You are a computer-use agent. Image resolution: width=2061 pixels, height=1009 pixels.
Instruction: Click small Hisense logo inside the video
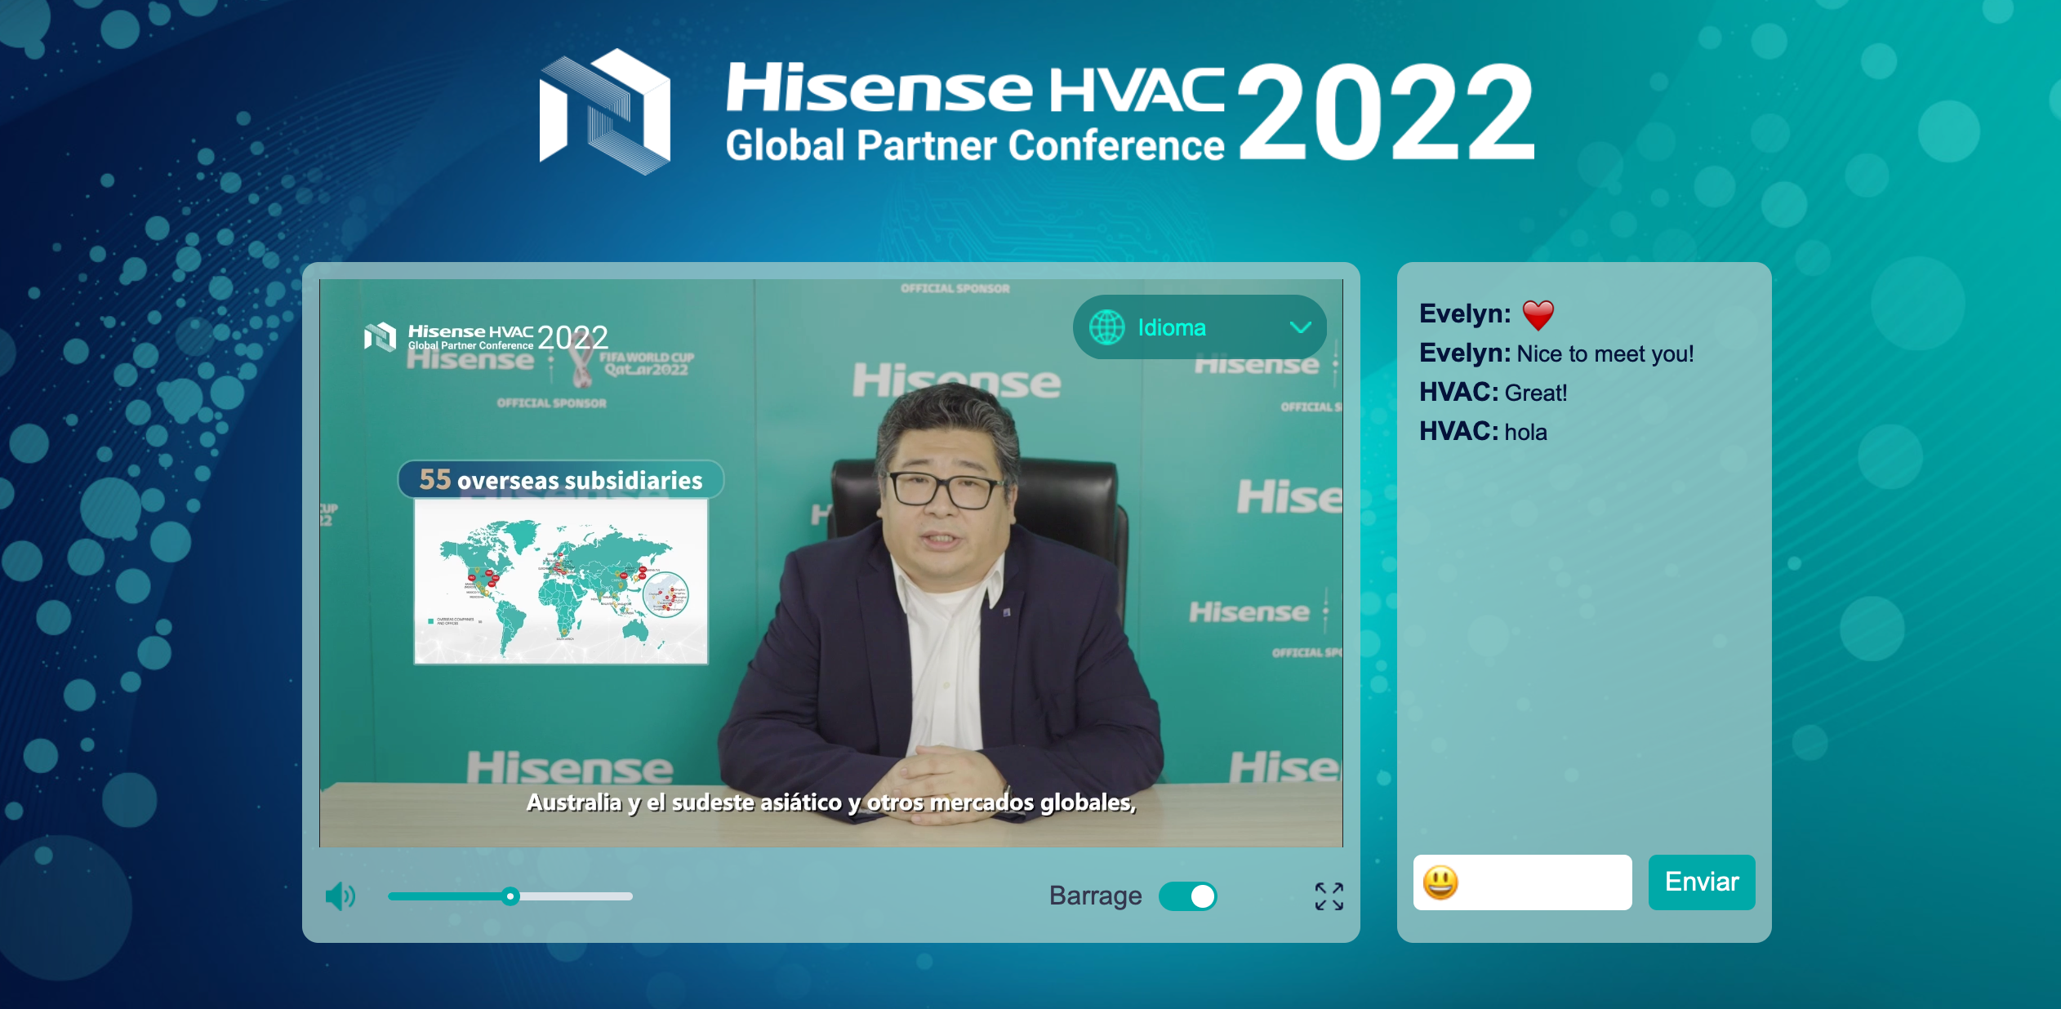click(380, 336)
